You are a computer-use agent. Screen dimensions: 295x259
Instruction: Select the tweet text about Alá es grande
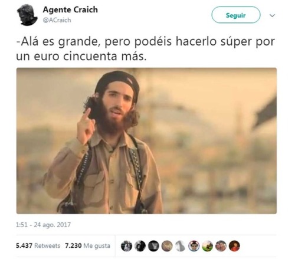[x=145, y=49]
